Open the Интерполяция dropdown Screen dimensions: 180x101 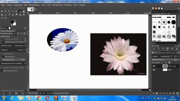[13, 45]
